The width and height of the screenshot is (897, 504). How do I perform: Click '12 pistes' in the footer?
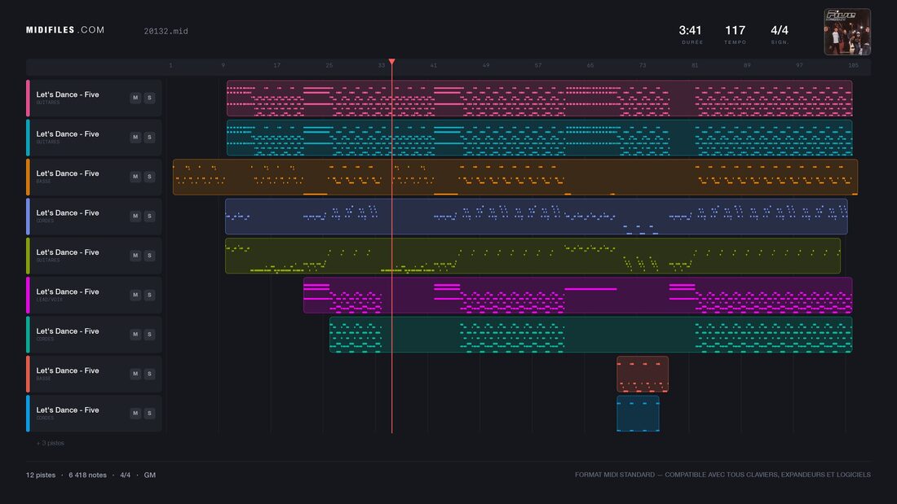click(41, 475)
